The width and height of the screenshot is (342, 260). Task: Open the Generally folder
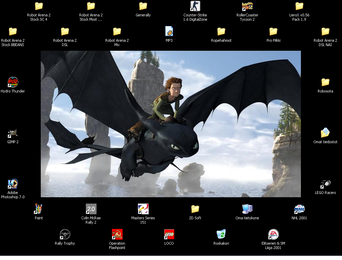[143, 6]
